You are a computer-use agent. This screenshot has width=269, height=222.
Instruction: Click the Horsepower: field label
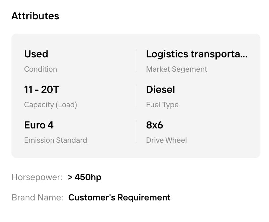[x=37, y=177]
